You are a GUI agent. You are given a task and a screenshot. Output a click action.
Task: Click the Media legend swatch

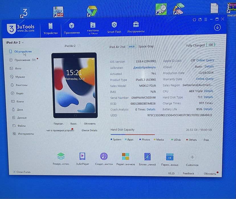click(x=155, y=139)
